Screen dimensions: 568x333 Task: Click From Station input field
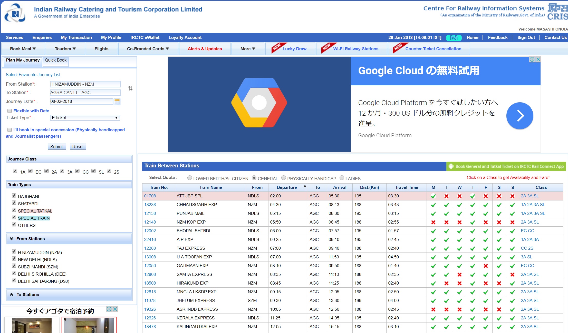[x=85, y=84]
